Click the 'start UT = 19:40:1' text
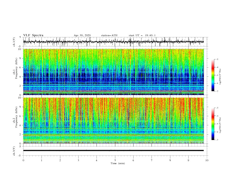The image size is (233, 180). 142,35
